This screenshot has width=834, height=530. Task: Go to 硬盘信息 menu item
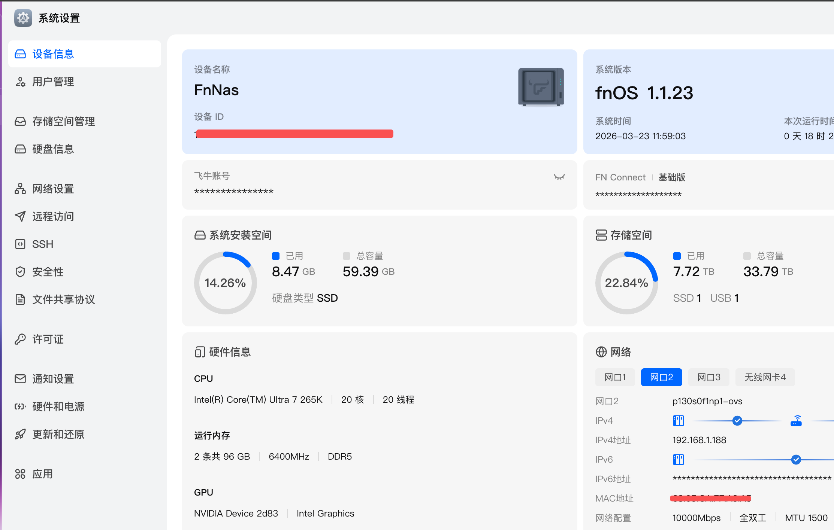point(85,149)
